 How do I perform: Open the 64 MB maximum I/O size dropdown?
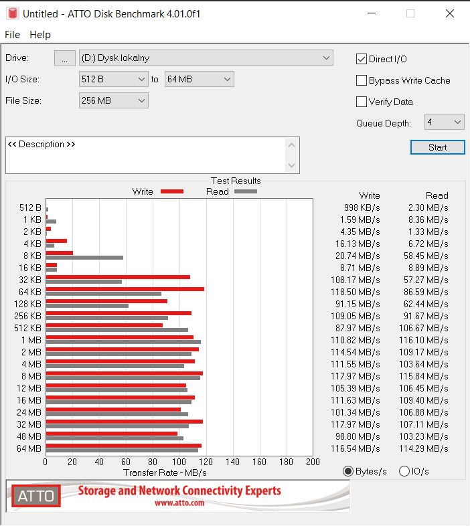click(x=199, y=80)
